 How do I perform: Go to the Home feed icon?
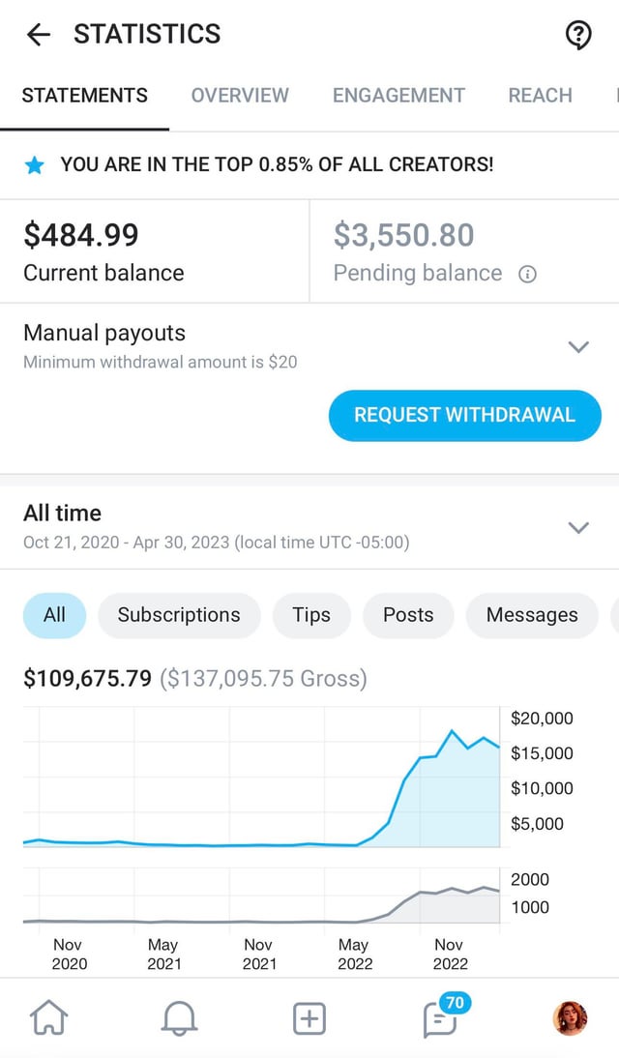49,1017
